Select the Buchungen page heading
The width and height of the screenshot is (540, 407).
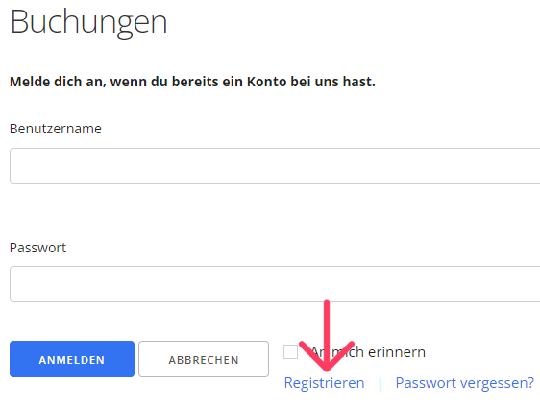point(88,22)
